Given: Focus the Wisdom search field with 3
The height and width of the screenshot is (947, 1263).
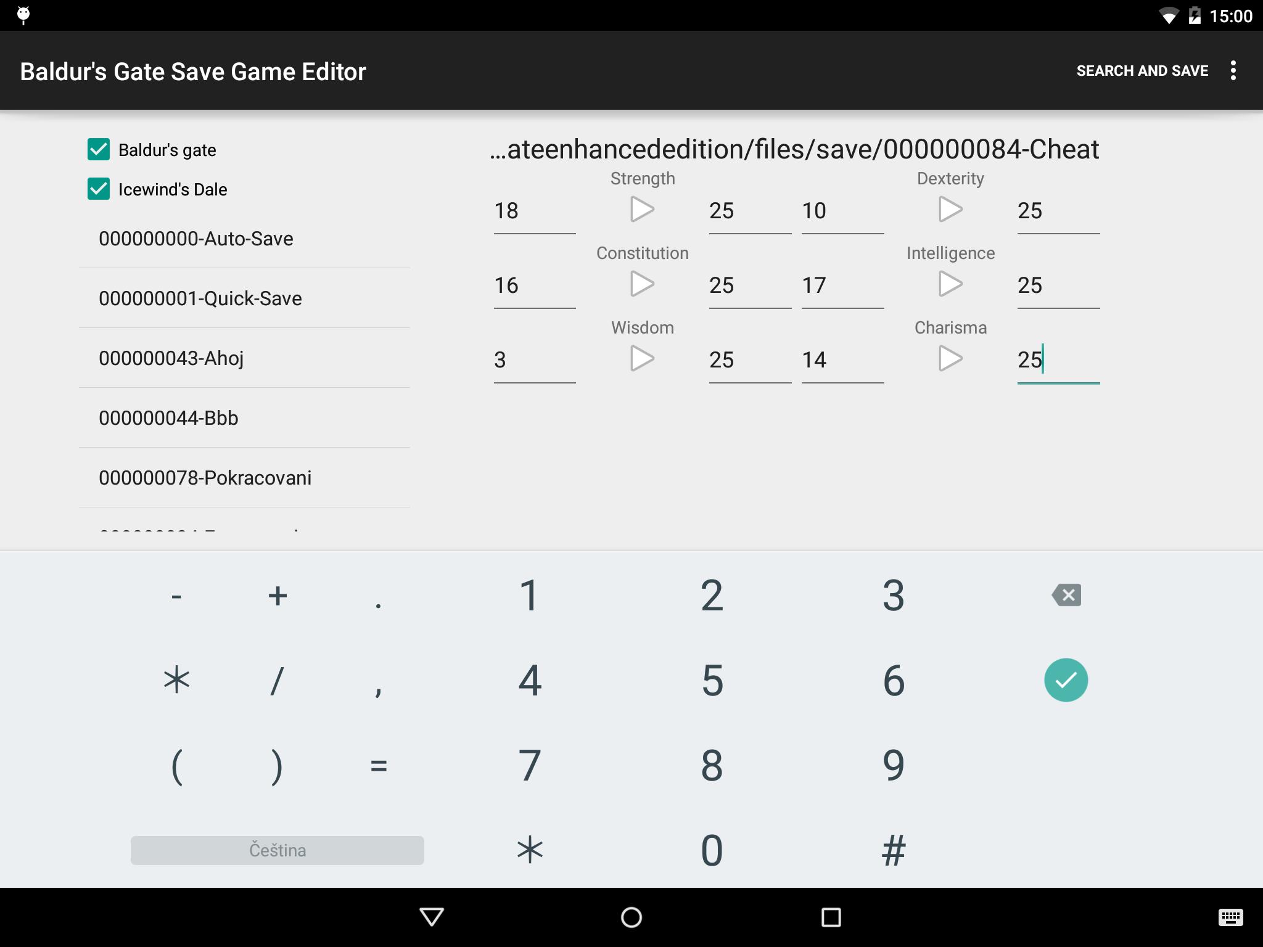Looking at the screenshot, I should click(535, 361).
